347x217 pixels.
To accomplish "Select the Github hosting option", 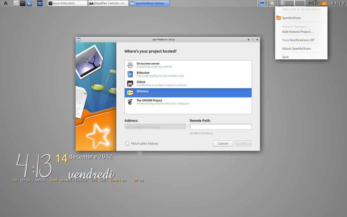I will (x=188, y=84).
